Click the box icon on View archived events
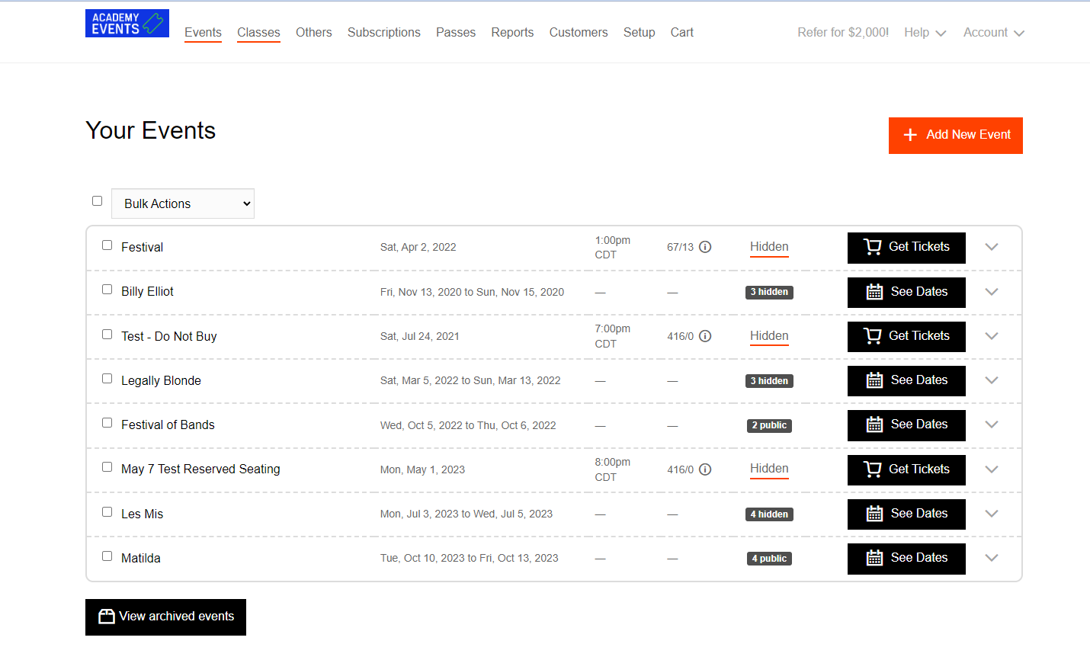This screenshot has width=1090, height=660. 107,616
